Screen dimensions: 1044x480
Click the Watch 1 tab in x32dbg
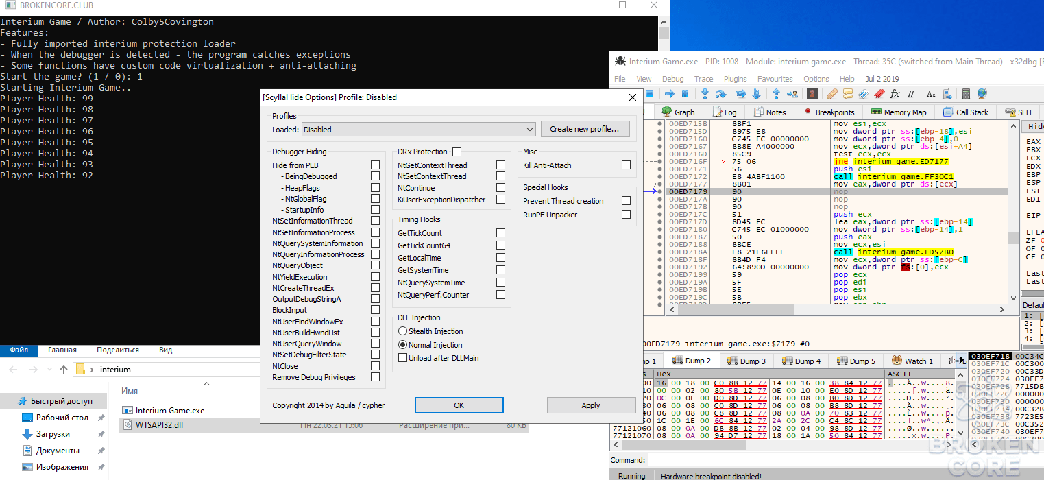(x=913, y=361)
